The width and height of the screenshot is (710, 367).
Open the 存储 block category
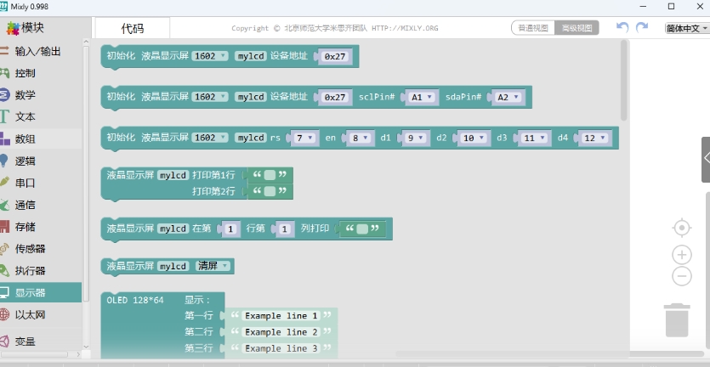(x=26, y=227)
